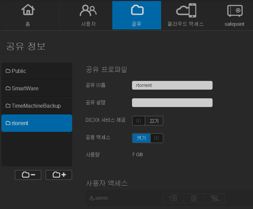Screen dimensions: 253x209
Task: Switch to the Shares (공유) tab
Action: (136, 15)
